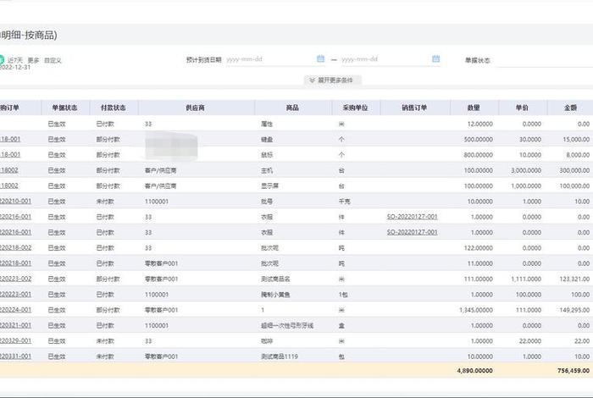593x398 pixels.
Task: Open purchase order ending 220223-002
Action: pos(15,279)
